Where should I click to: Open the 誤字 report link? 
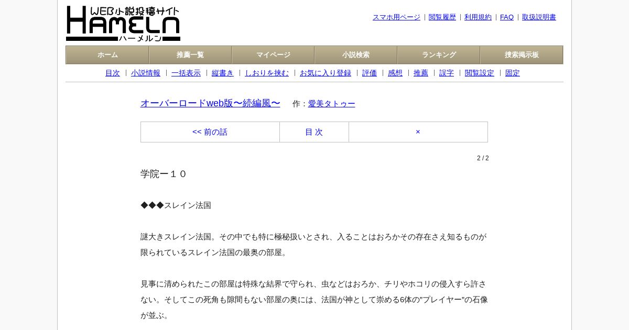tap(447, 73)
